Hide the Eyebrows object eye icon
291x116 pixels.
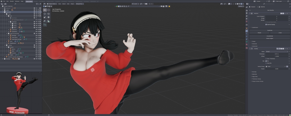pyautogui.click(x=38, y=30)
